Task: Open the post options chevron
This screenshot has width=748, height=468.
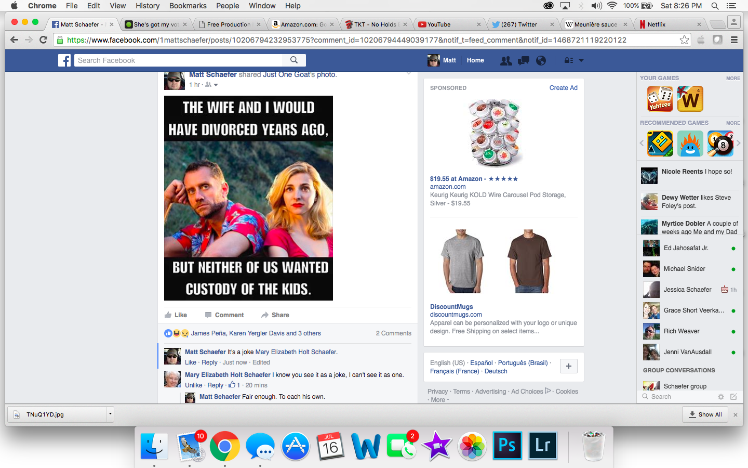Action: 409,73
